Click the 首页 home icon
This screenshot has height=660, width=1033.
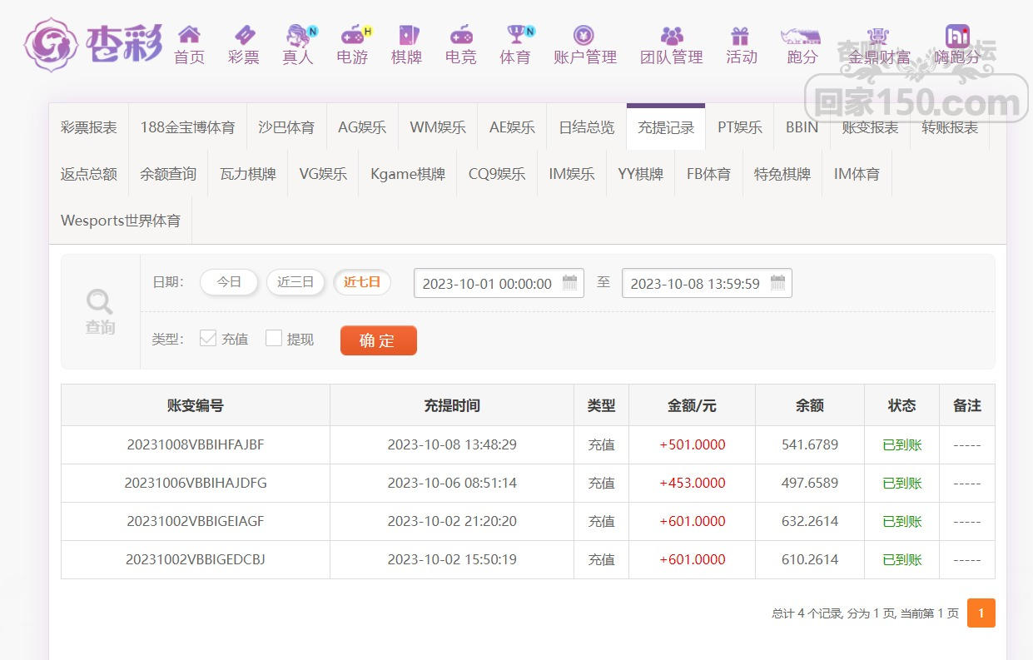point(189,35)
